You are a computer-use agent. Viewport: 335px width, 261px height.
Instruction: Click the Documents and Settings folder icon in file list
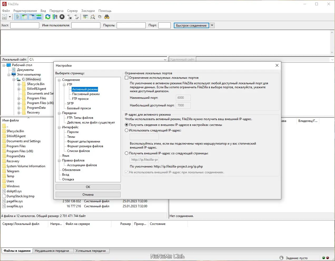pos(4,141)
